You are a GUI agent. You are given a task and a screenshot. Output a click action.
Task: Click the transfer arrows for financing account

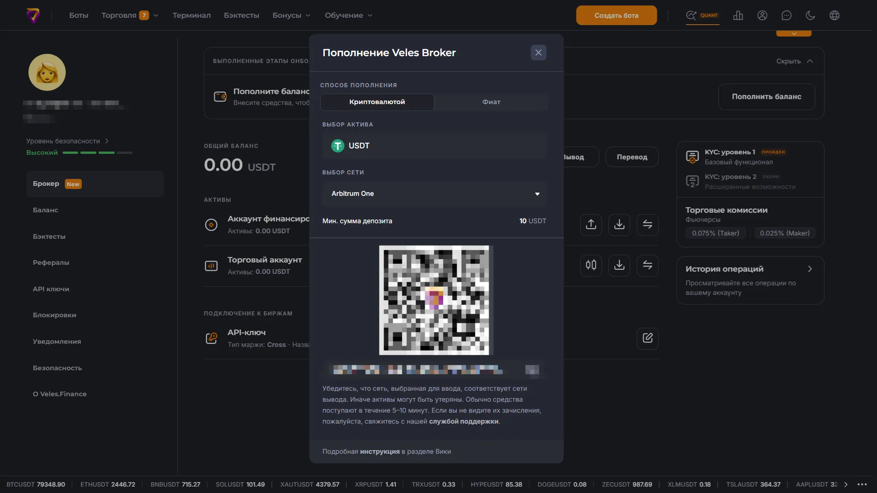click(648, 225)
